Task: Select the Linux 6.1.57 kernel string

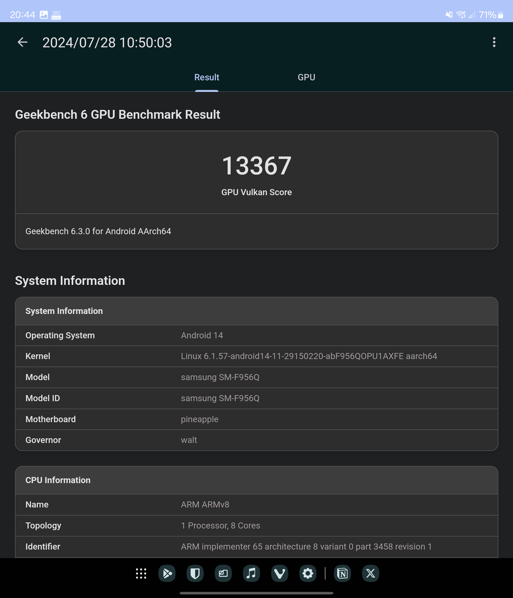Action: (x=309, y=356)
